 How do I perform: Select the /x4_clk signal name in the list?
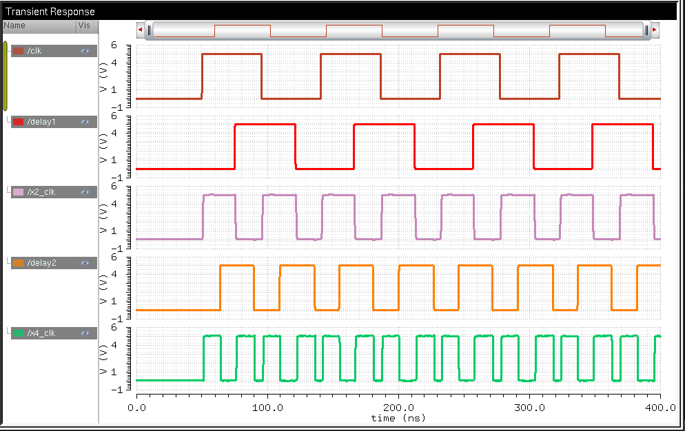coord(41,333)
